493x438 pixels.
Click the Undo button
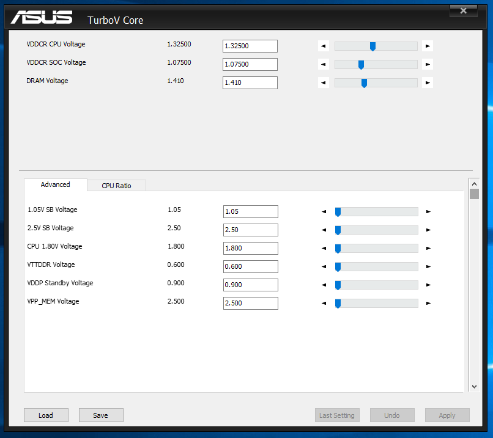392,415
